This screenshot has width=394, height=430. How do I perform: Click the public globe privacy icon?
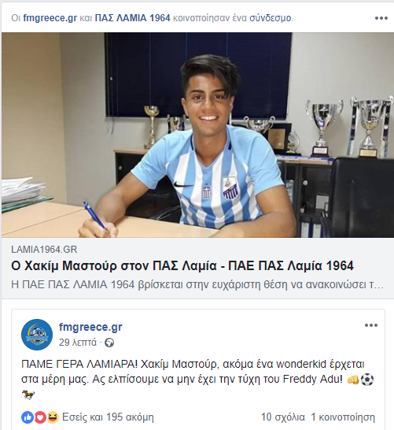click(109, 343)
